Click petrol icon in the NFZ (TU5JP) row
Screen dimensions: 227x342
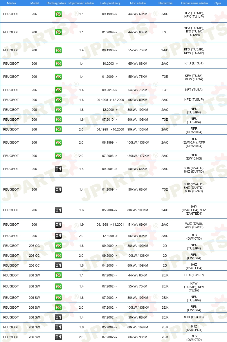tap(58, 100)
